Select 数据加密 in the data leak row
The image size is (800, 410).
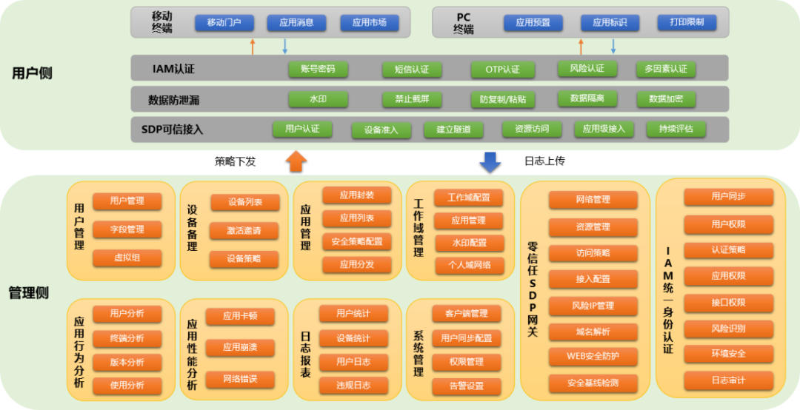666,98
